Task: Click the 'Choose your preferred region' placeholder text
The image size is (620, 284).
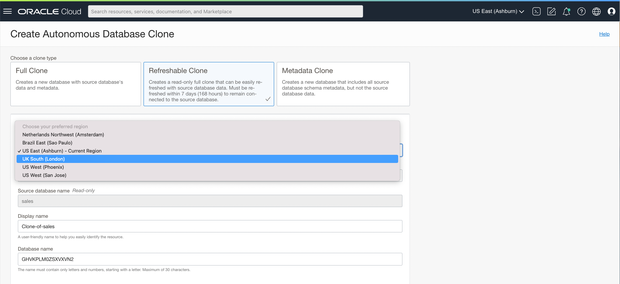Action: 55,127
